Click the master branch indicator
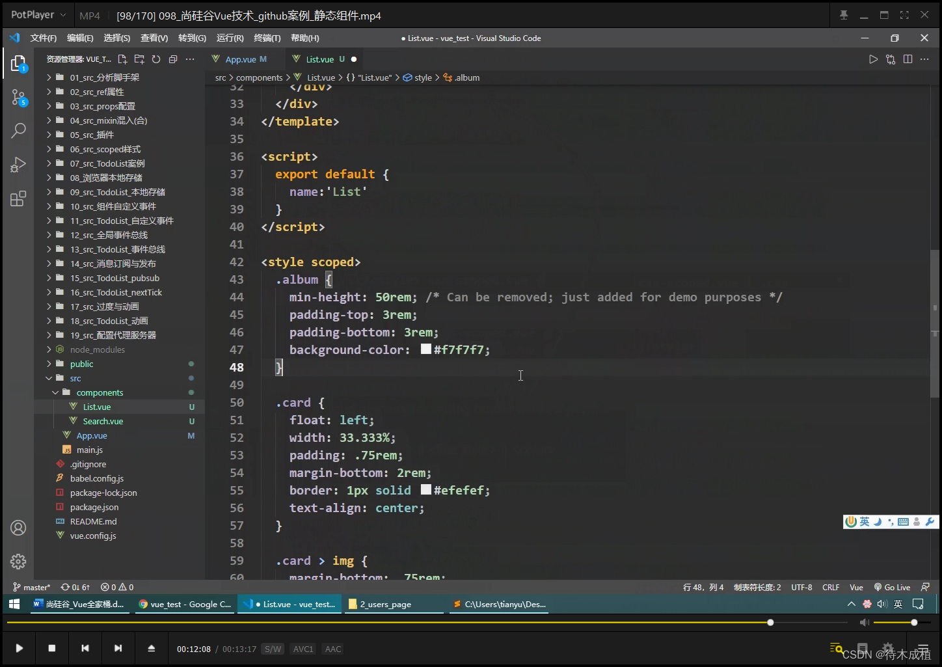This screenshot has width=942, height=667. pos(31,587)
